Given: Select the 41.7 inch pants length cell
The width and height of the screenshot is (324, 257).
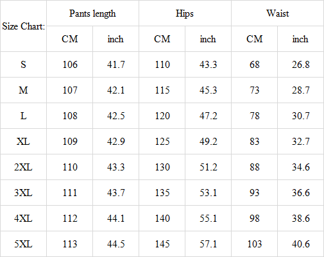Looking at the screenshot, I should (115, 64).
